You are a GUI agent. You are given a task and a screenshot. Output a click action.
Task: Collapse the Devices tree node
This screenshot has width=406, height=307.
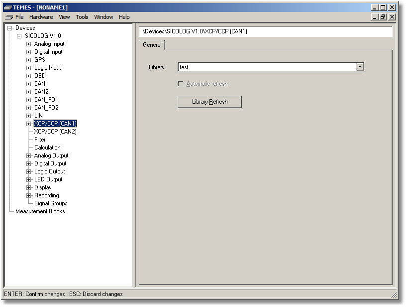10,28
